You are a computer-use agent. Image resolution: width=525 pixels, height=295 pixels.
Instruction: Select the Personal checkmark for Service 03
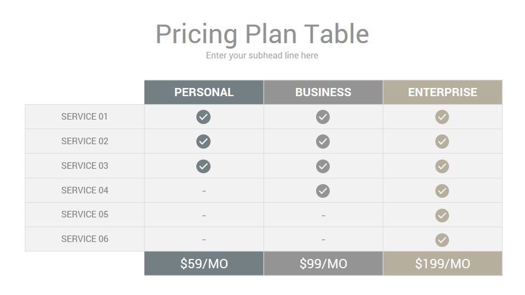coord(203,166)
